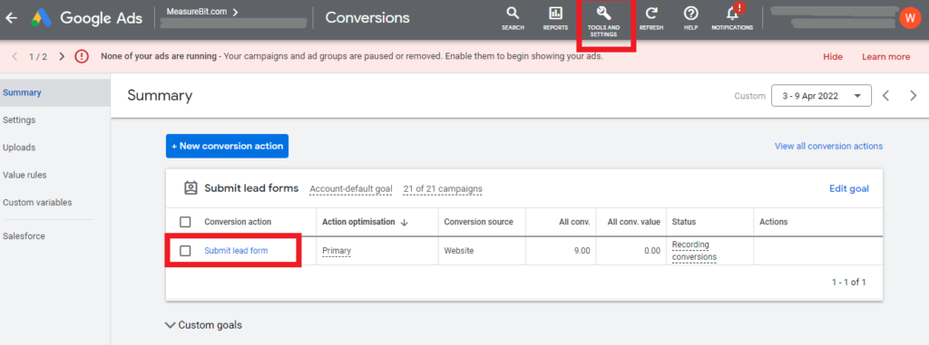Open the Help question mark icon
This screenshot has width=929, height=345.
coord(690,14)
